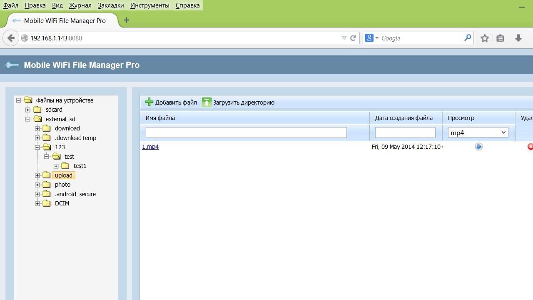Open the downloads arrow icon
Screen dimensions: 533x300
(x=518, y=38)
